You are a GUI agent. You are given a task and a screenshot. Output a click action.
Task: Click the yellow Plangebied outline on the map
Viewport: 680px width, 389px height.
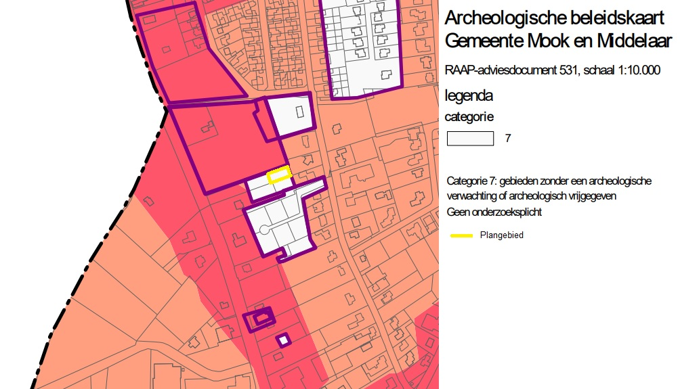(279, 175)
